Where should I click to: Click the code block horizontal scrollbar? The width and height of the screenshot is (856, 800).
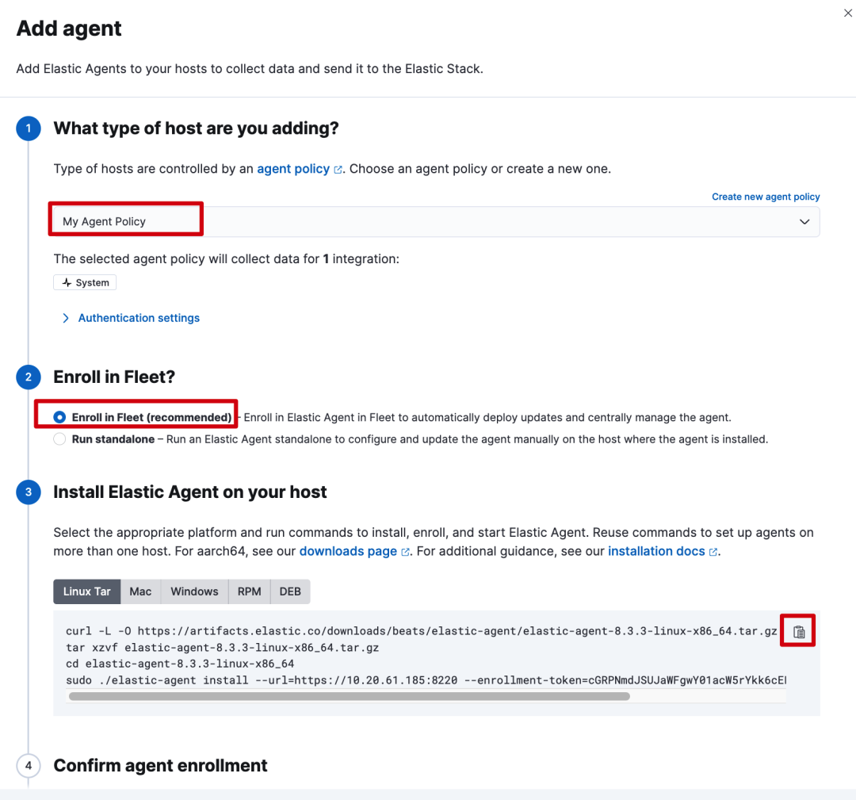point(349,697)
